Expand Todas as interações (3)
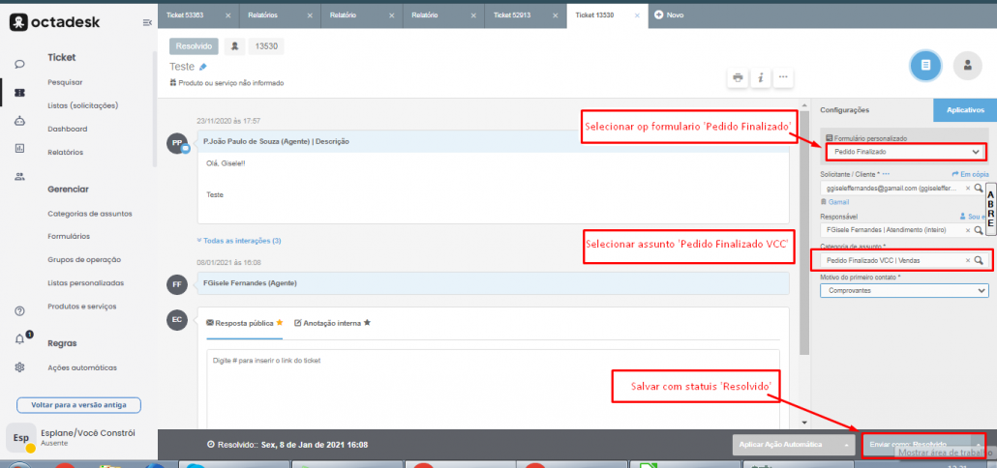 point(238,240)
